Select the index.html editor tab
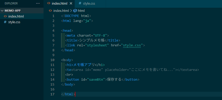Image resolution: width=222 pixels, height=100 pixels. [59, 4]
